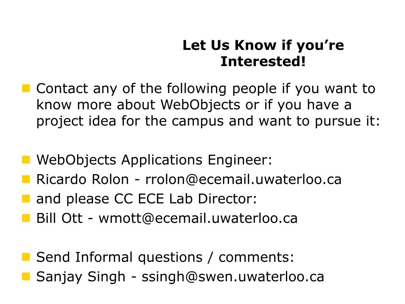405x304 pixels.
Task: Click the phrase 'project idea for the campus'
Action: coord(130,121)
